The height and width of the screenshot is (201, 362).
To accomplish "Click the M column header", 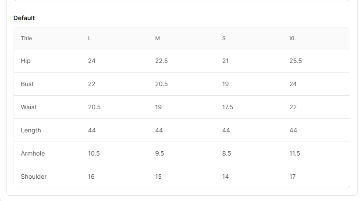I will (157, 38).
